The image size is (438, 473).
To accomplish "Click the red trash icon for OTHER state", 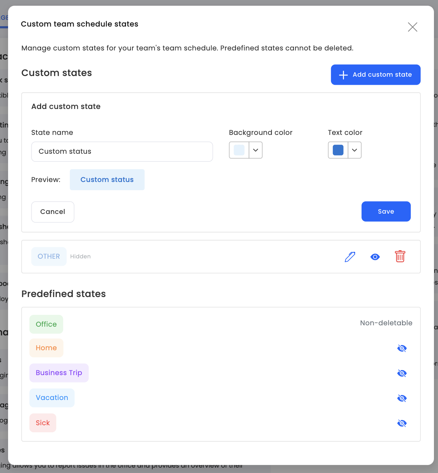I will pos(400,256).
